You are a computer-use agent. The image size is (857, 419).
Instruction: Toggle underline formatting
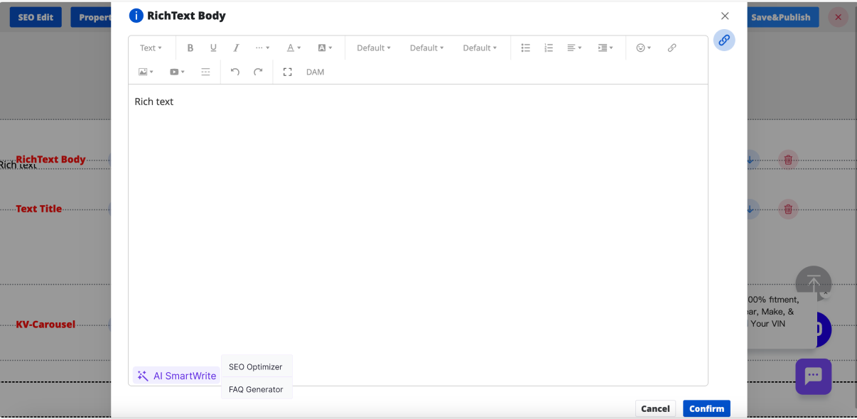213,48
